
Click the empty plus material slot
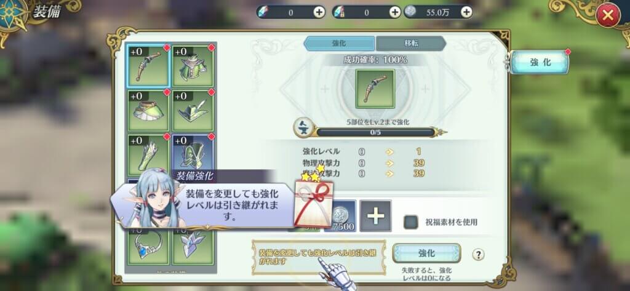(376, 216)
